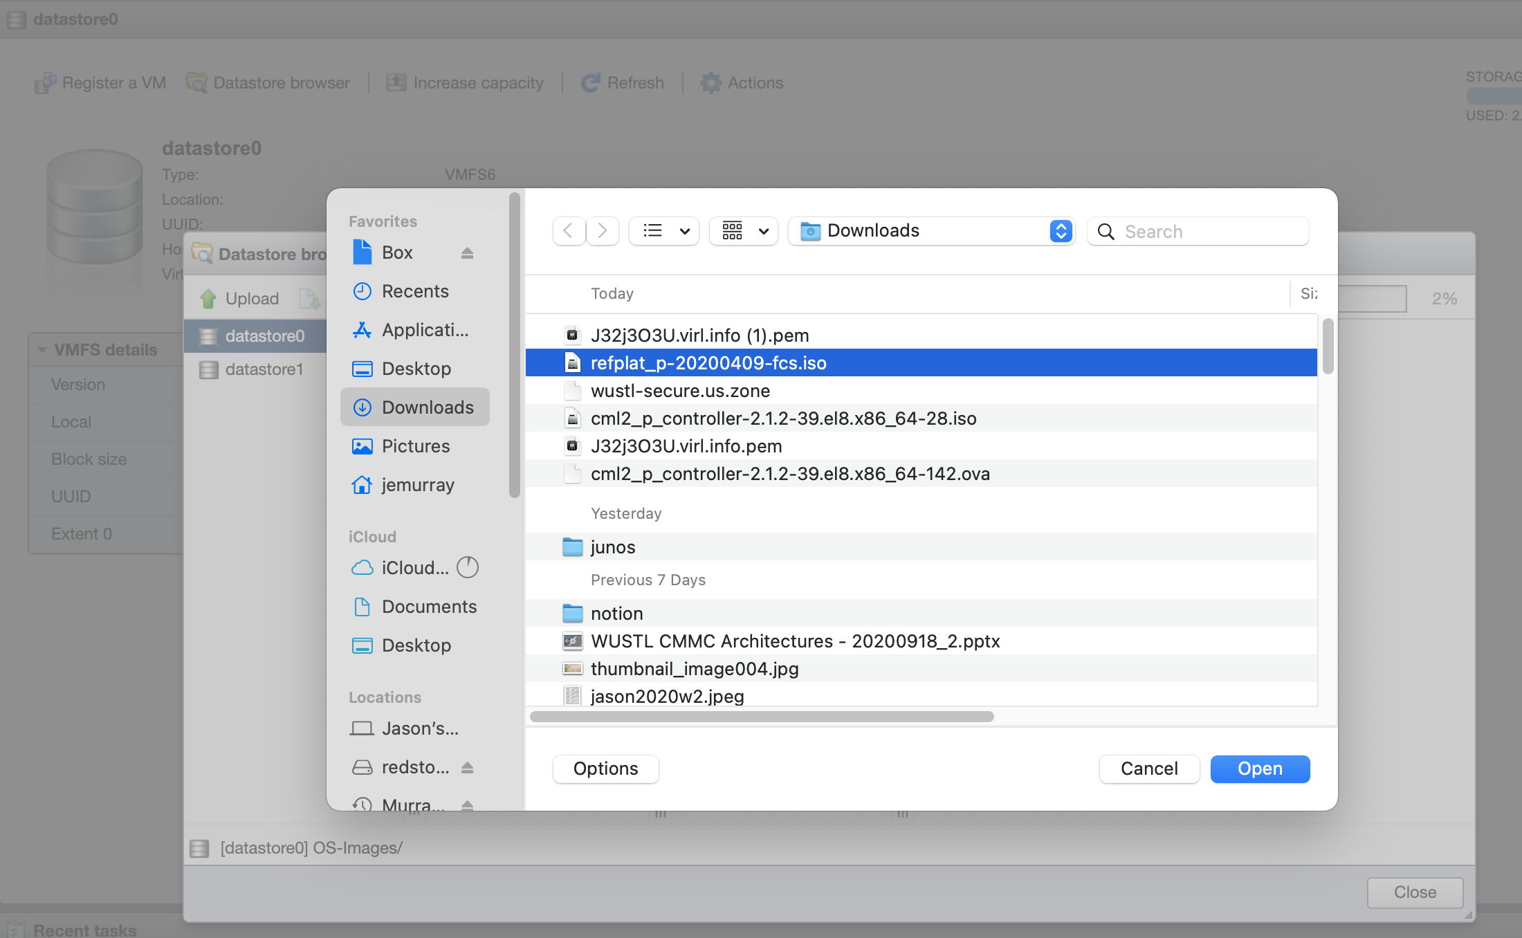Eject the Box volume
This screenshot has height=938, width=1522.
[x=468, y=253]
